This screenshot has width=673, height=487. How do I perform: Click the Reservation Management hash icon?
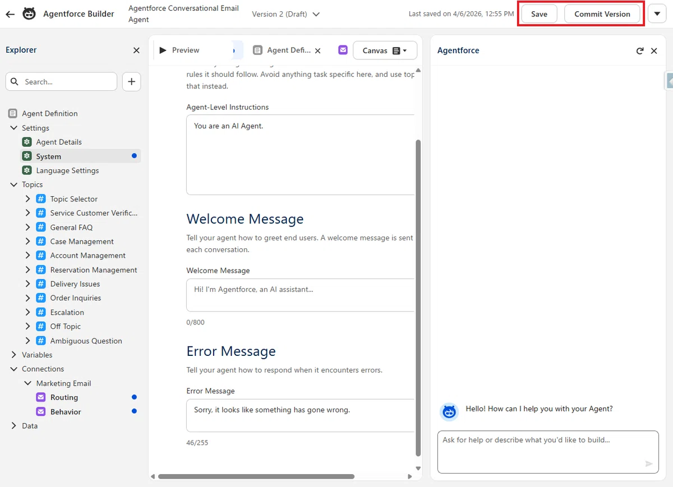point(40,270)
